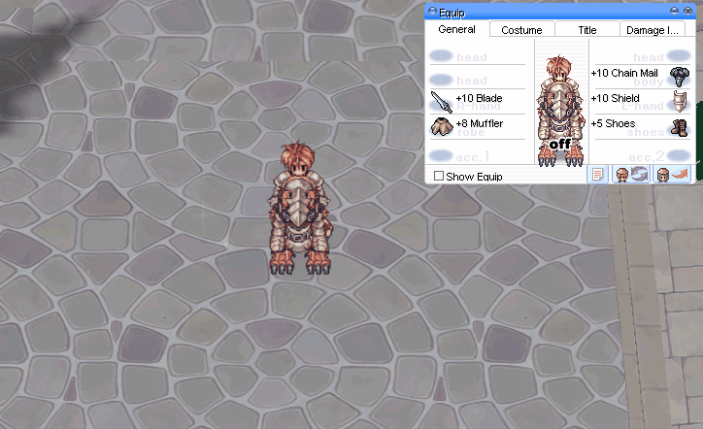Click the +10 Shield icon

tap(680, 101)
